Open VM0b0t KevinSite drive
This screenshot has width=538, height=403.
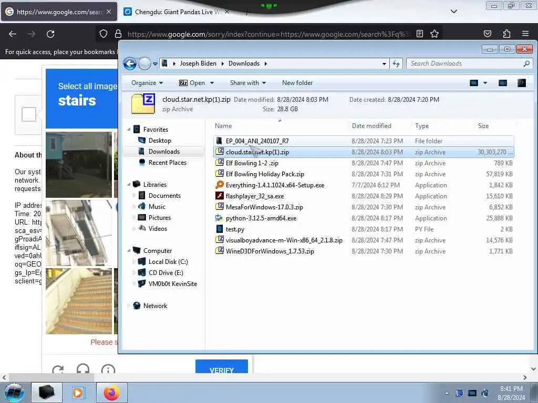pyautogui.click(x=172, y=284)
